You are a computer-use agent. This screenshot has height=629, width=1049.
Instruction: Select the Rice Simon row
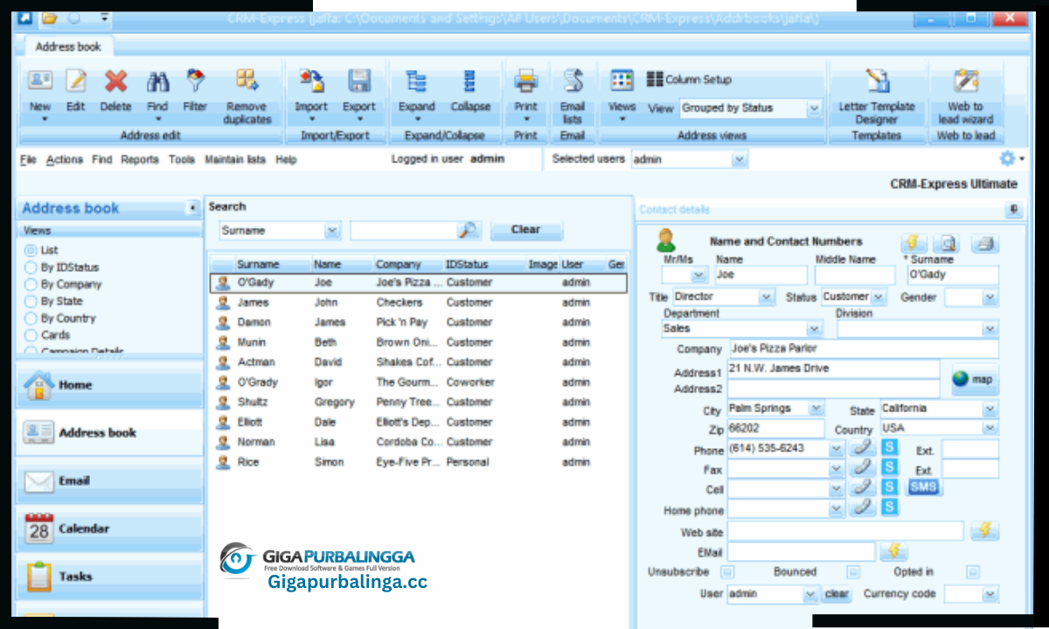419,462
